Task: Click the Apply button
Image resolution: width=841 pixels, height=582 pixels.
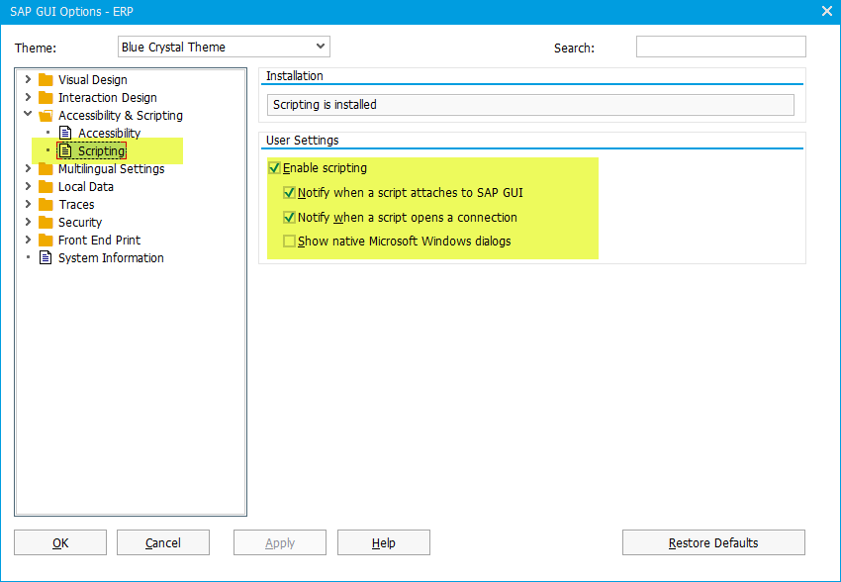Action: (279, 542)
